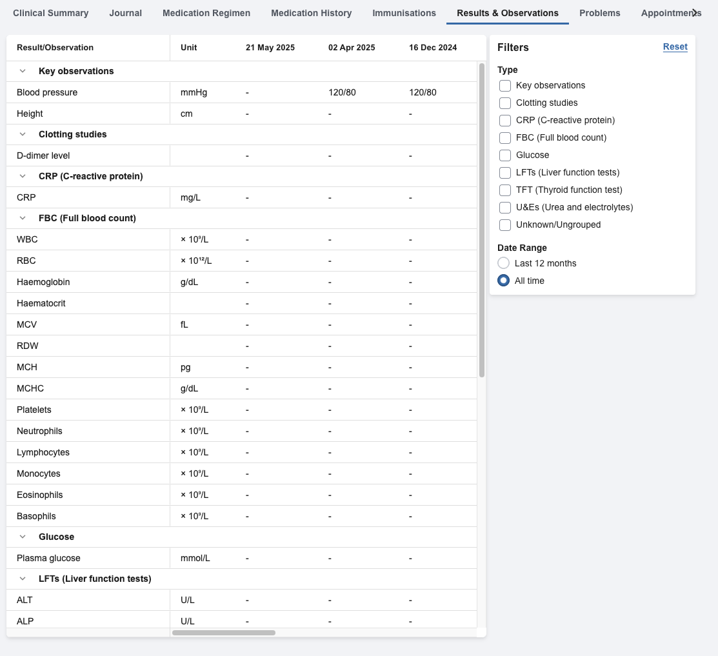Collapse the Clotting studies section

click(23, 134)
